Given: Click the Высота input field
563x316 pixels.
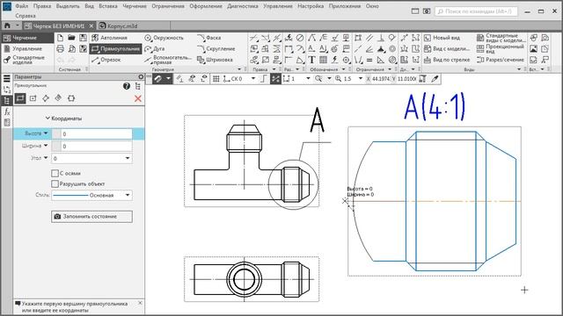Looking at the screenshot, I should [x=96, y=134].
